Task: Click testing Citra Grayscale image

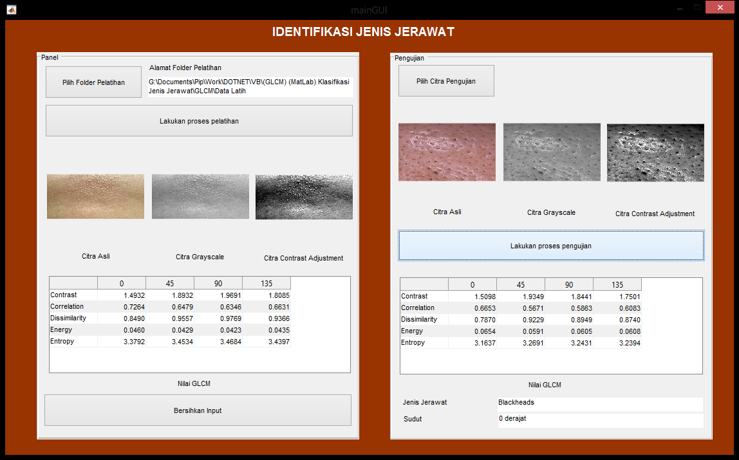Action: coord(552,152)
